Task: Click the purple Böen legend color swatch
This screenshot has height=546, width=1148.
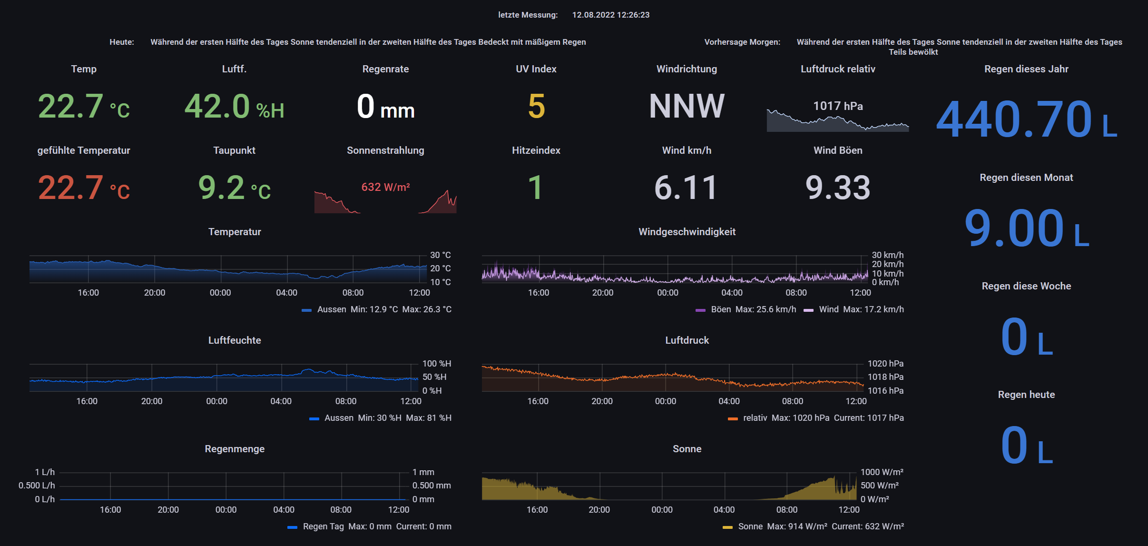Action: click(x=700, y=310)
